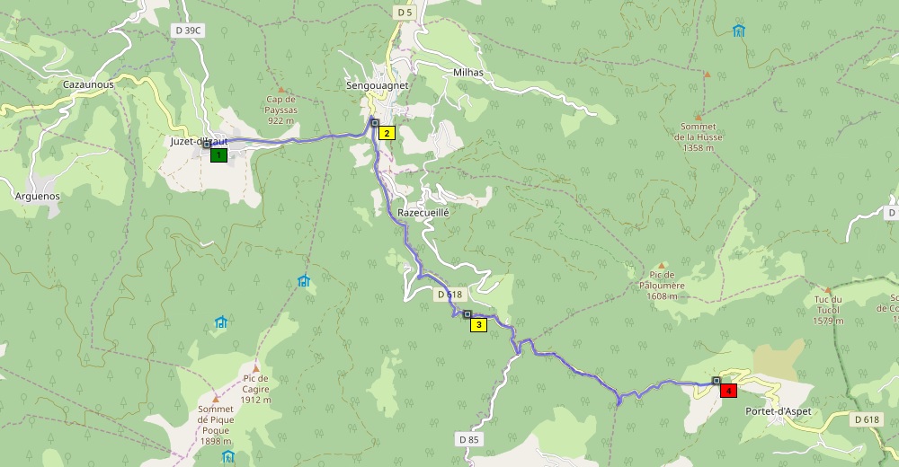Click the D 39C road shield
Image resolution: width=899 pixels, height=467 pixels.
pyautogui.click(x=188, y=31)
